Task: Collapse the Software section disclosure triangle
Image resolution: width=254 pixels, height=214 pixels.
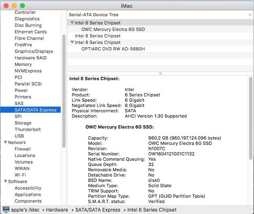Action: (5, 181)
